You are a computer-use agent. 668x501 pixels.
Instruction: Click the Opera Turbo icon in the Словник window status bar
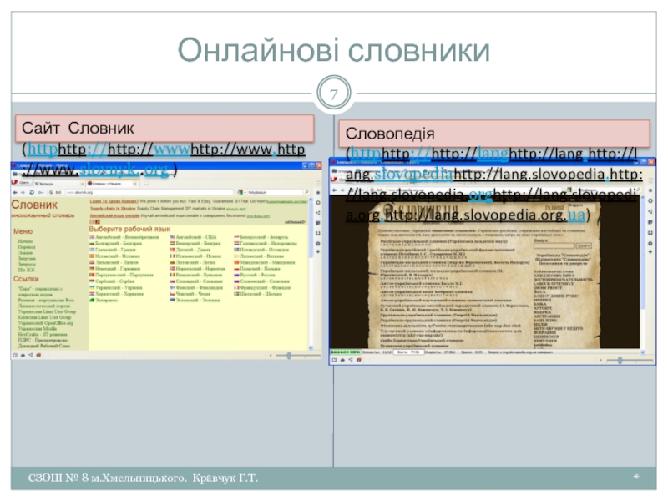[x=38, y=355]
